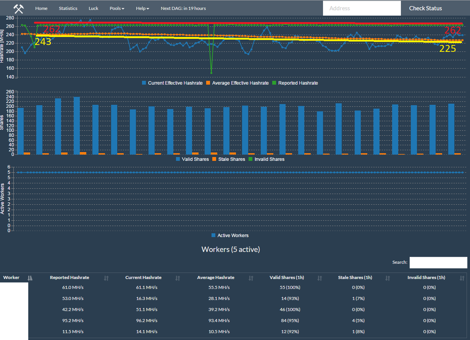Screen dimensions: 470x340
Task: Sort Reported Hashrate column using arrows icon
Action: pos(106,278)
